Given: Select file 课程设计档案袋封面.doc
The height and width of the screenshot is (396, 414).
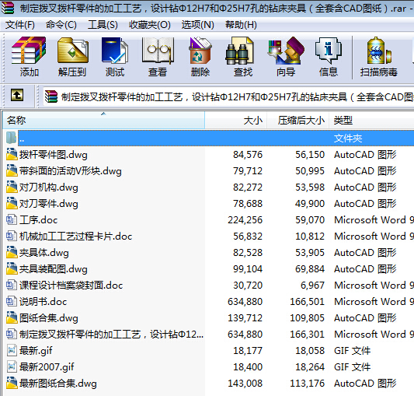Looking at the screenshot, I should tap(71, 286).
